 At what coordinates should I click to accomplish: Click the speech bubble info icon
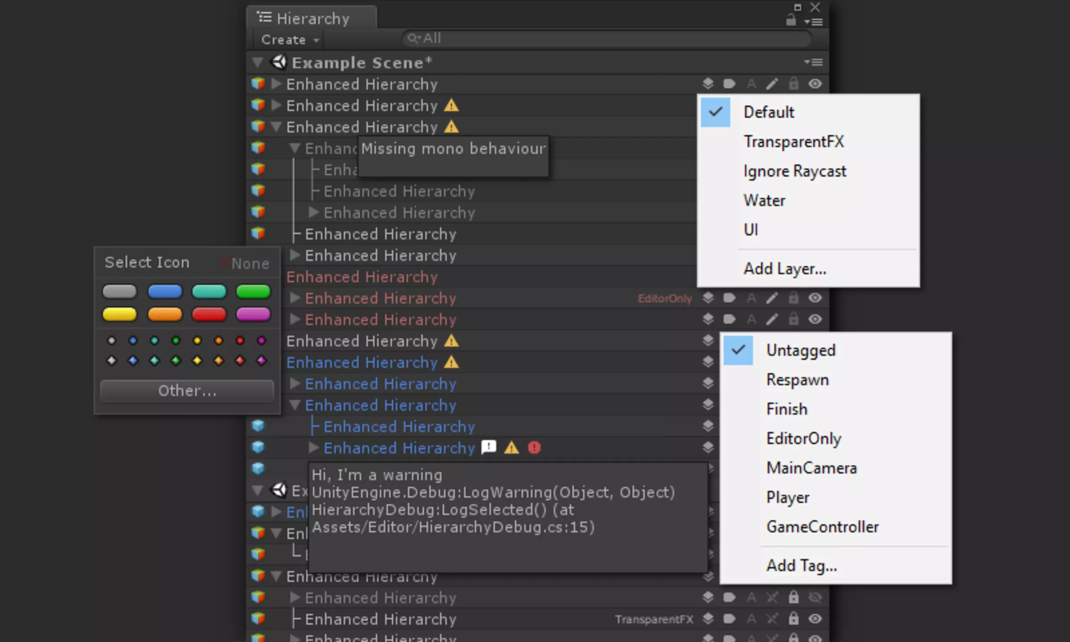489,447
